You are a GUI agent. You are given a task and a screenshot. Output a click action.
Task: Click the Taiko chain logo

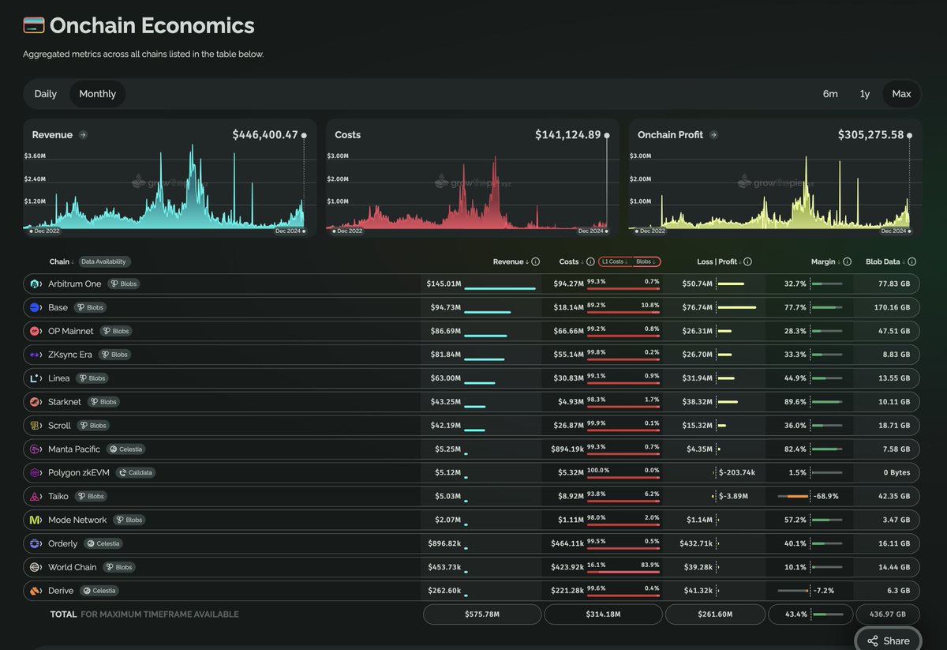tap(36, 497)
